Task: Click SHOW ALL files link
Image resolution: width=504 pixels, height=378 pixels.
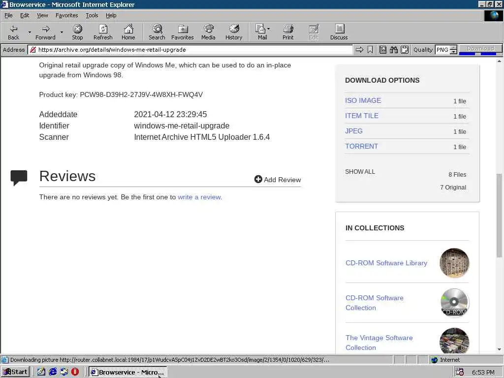Action: [360, 172]
